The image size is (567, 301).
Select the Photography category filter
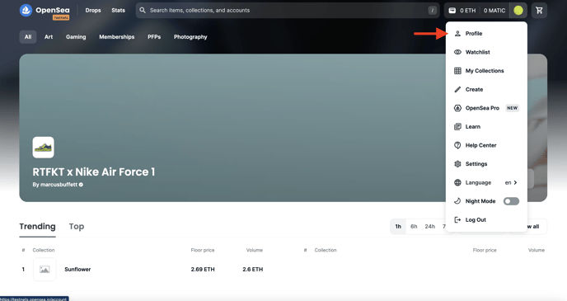pyautogui.click(x=190, y=36)
